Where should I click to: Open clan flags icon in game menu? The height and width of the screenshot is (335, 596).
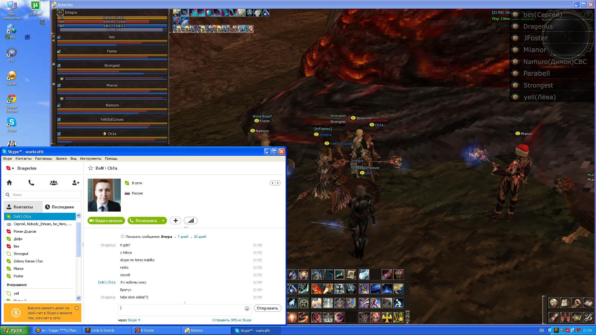pos(565,317)
